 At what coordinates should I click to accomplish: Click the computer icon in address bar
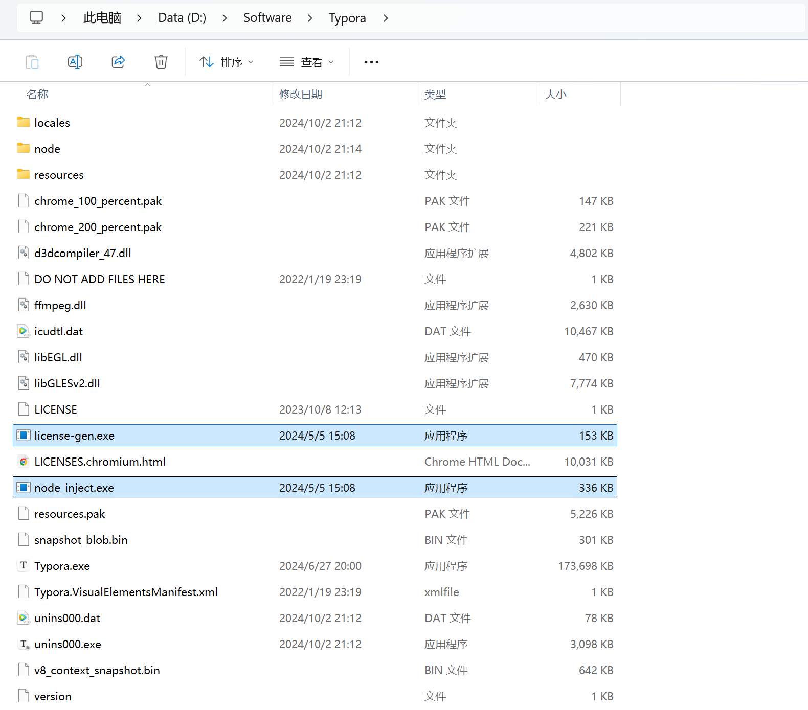point(36,18)
